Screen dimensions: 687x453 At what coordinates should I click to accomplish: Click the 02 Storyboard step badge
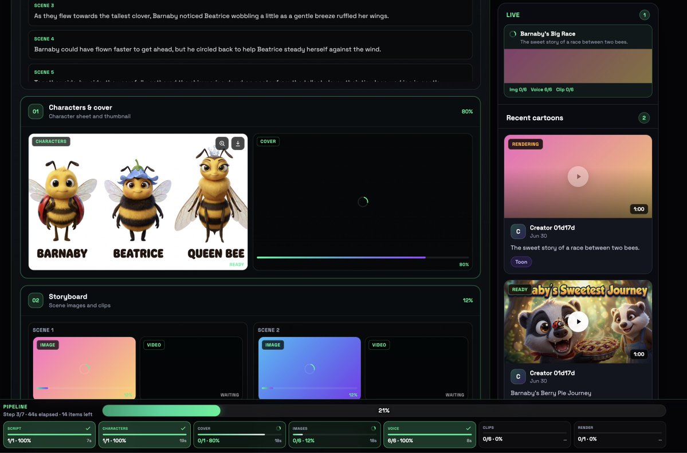pyautogui.click(x=36, y=301)
